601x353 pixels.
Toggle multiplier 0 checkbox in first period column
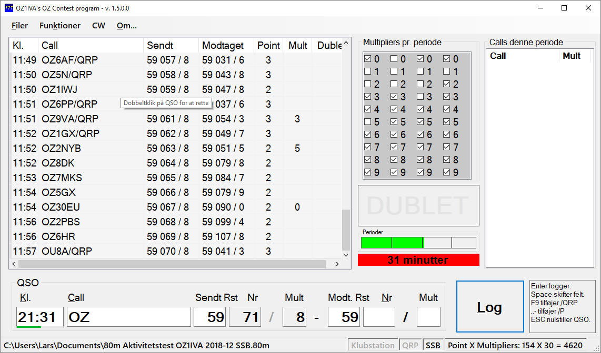[367, 59]
